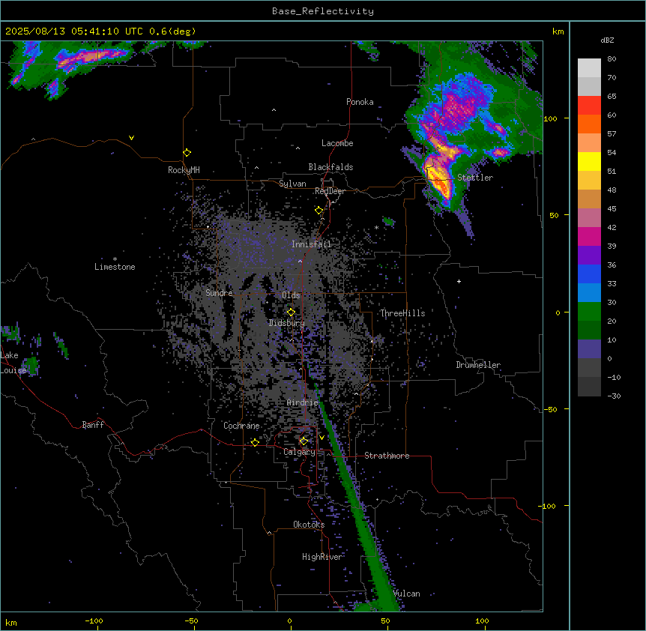
Task: Click the yellow diamond marker below RedDeer
Action: 319,211
